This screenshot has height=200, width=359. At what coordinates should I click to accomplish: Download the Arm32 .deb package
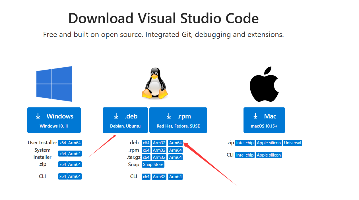159,143
